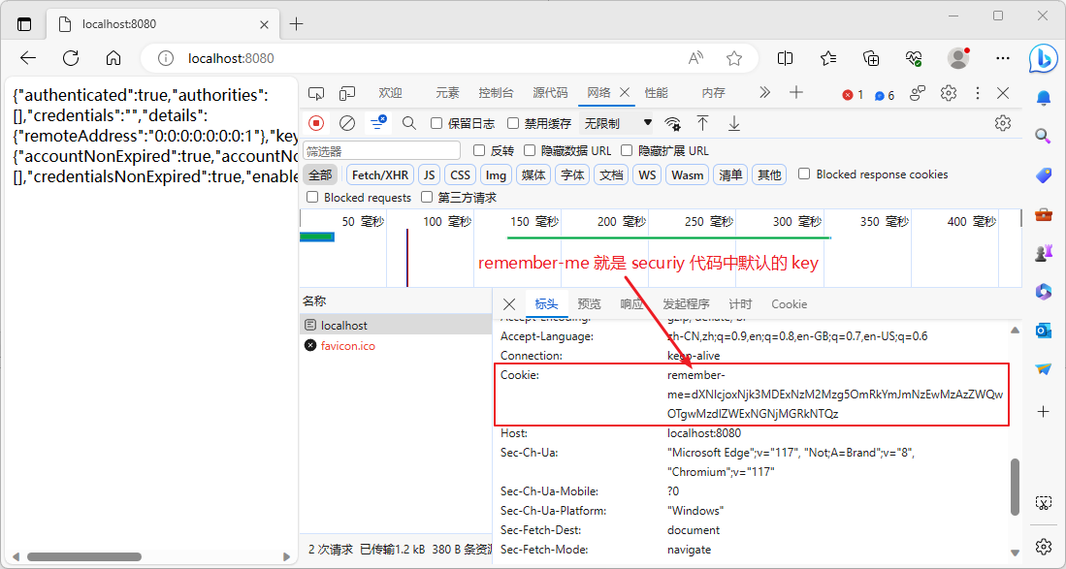Go back with the browser back arrow

click(28, 58)
